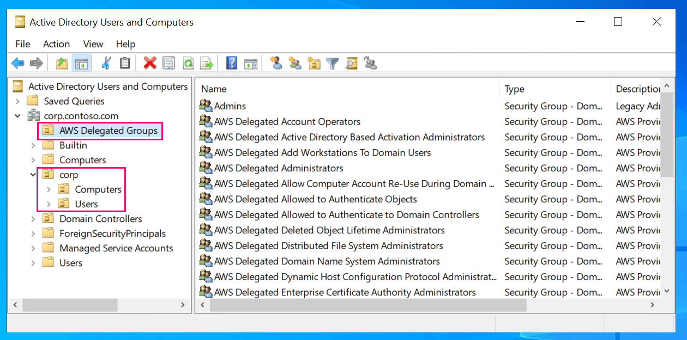
Task: Click the details pane scroll-up arrow
Action: [667, 87]
